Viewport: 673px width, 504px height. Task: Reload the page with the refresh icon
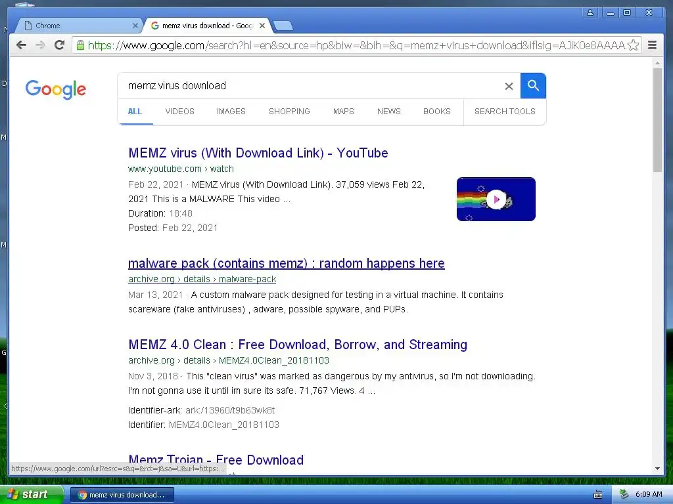(60, 45)
